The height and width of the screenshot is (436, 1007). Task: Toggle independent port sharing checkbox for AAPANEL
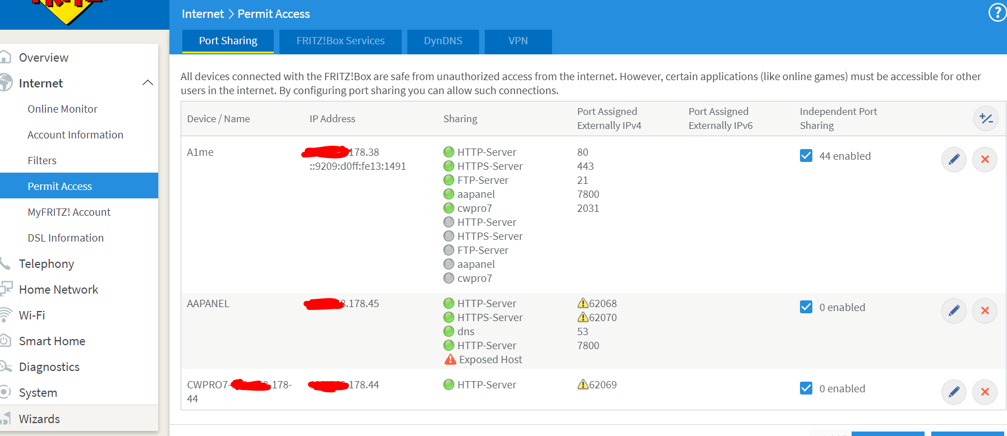pyautogui.click(x=806, y=307)
